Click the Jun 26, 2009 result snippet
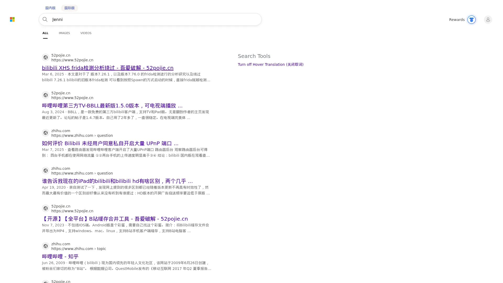The image size is (503, 283). [127, 266]
